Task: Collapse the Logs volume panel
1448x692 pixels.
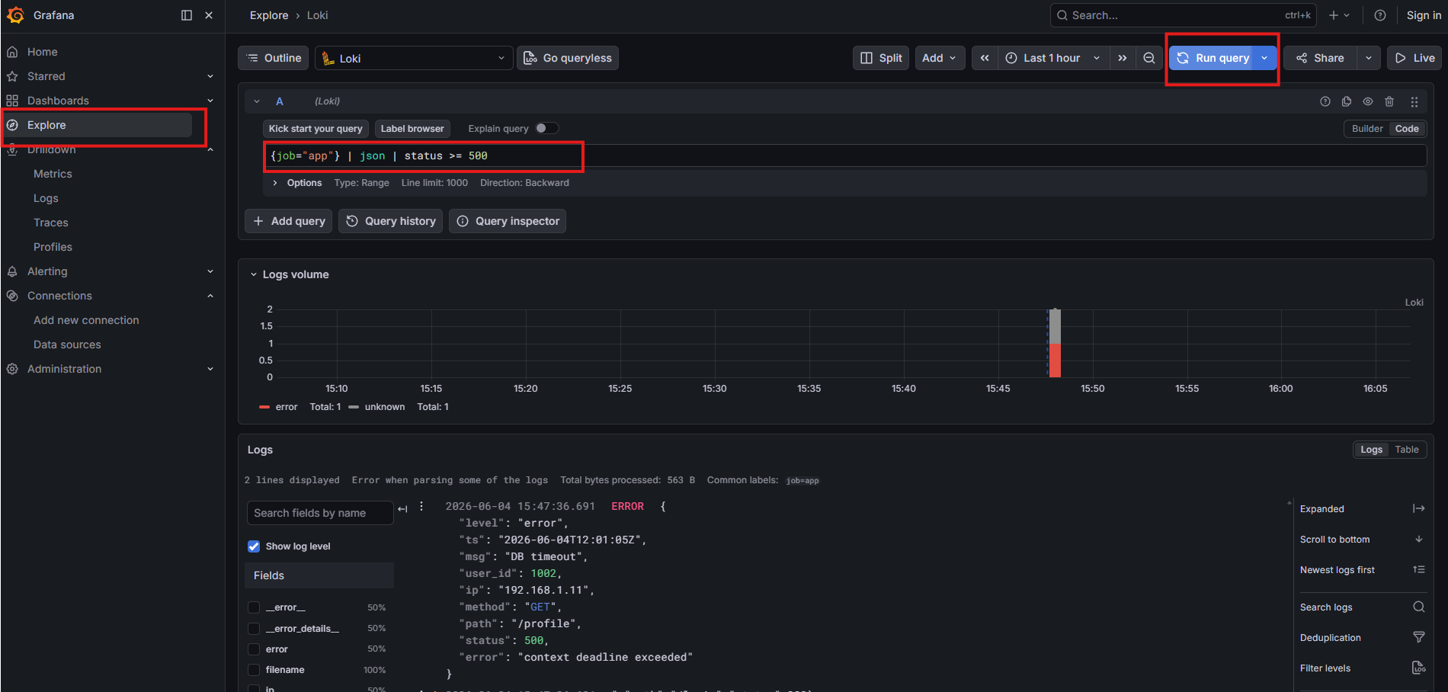Action: [x=254, y=274]
